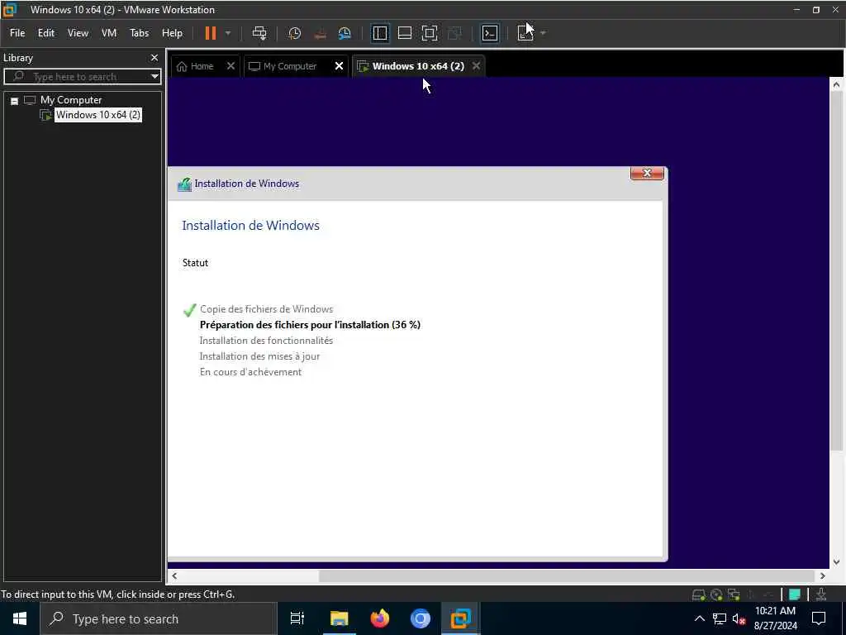Click the horizontal scrollbar thumb of VM view

point(566,576)
